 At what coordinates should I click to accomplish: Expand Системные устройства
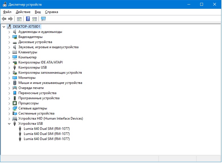(9, 114)
